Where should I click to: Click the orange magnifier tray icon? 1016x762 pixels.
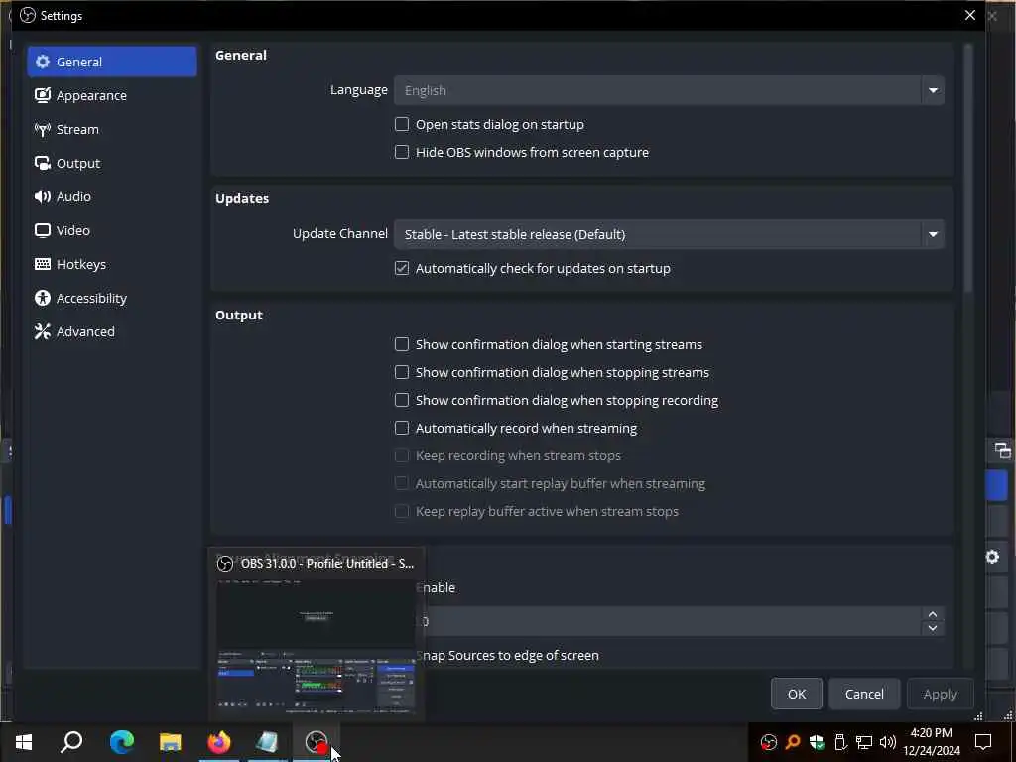click(793, 742)
